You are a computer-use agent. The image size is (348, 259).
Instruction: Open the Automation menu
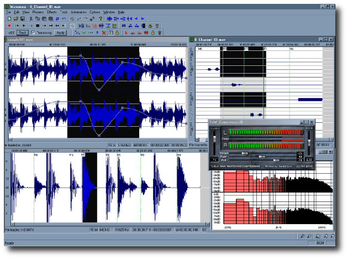tap(78, 12)
